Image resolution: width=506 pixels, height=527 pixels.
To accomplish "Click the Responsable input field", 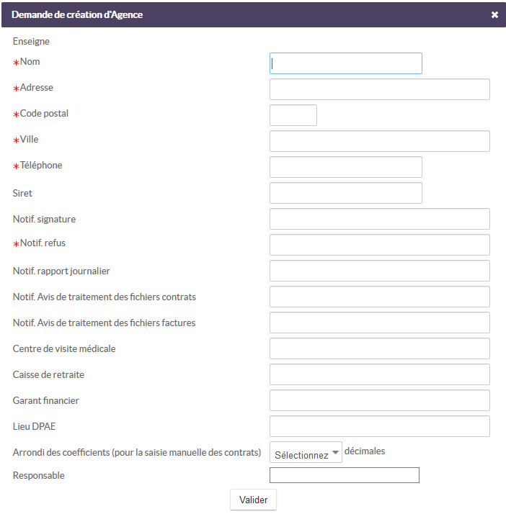I will click(344, 475).
